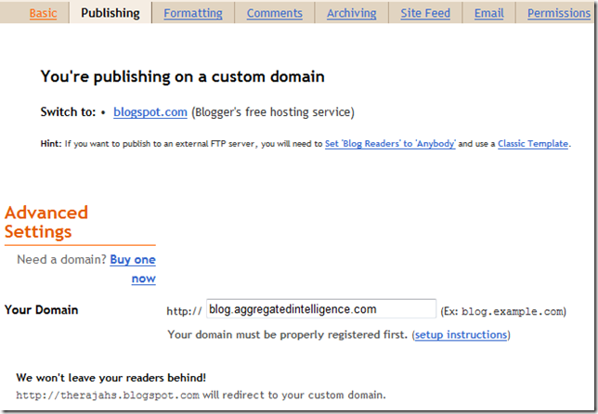Follow the Set 'Blog Readers' to 'Anybody' link
This screenshot has width=598, height=414.
click(390, 144)
